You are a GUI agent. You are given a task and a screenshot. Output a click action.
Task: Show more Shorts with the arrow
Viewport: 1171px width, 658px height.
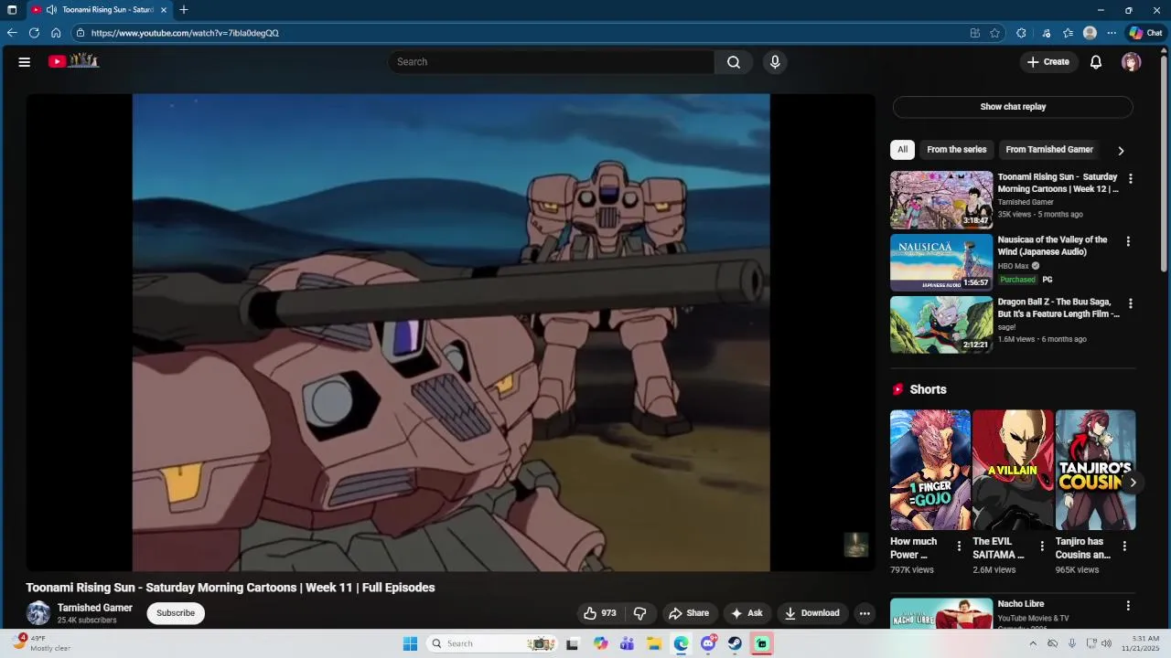tap(1133, 483)
